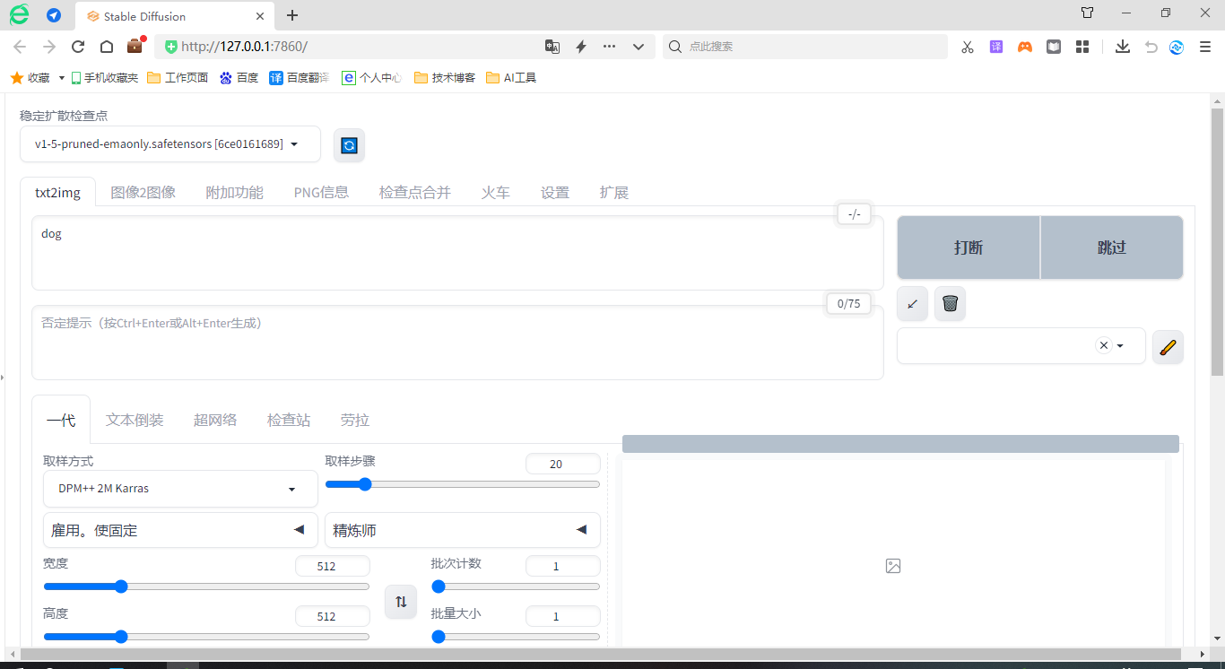Open the 火车 tab
The image size is (1225, 669).
tap(495, 192)
